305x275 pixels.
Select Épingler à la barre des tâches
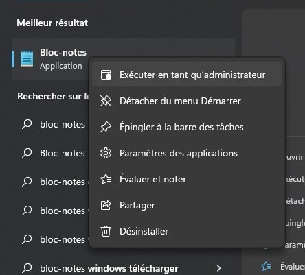[187, 127]
